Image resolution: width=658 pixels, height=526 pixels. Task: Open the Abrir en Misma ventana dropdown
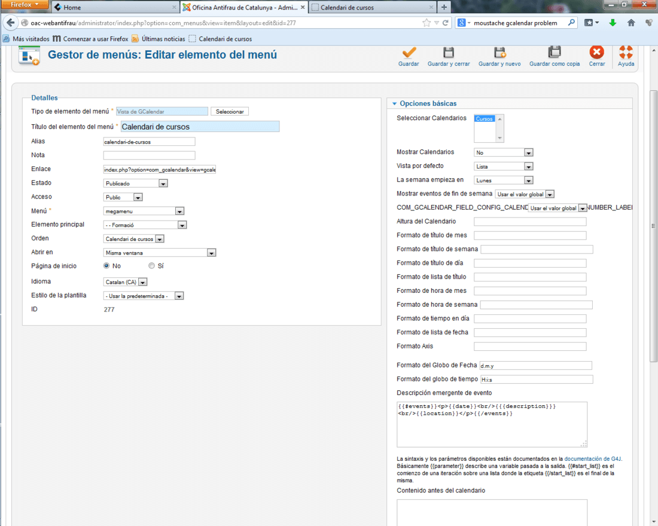tap(160, 252)
